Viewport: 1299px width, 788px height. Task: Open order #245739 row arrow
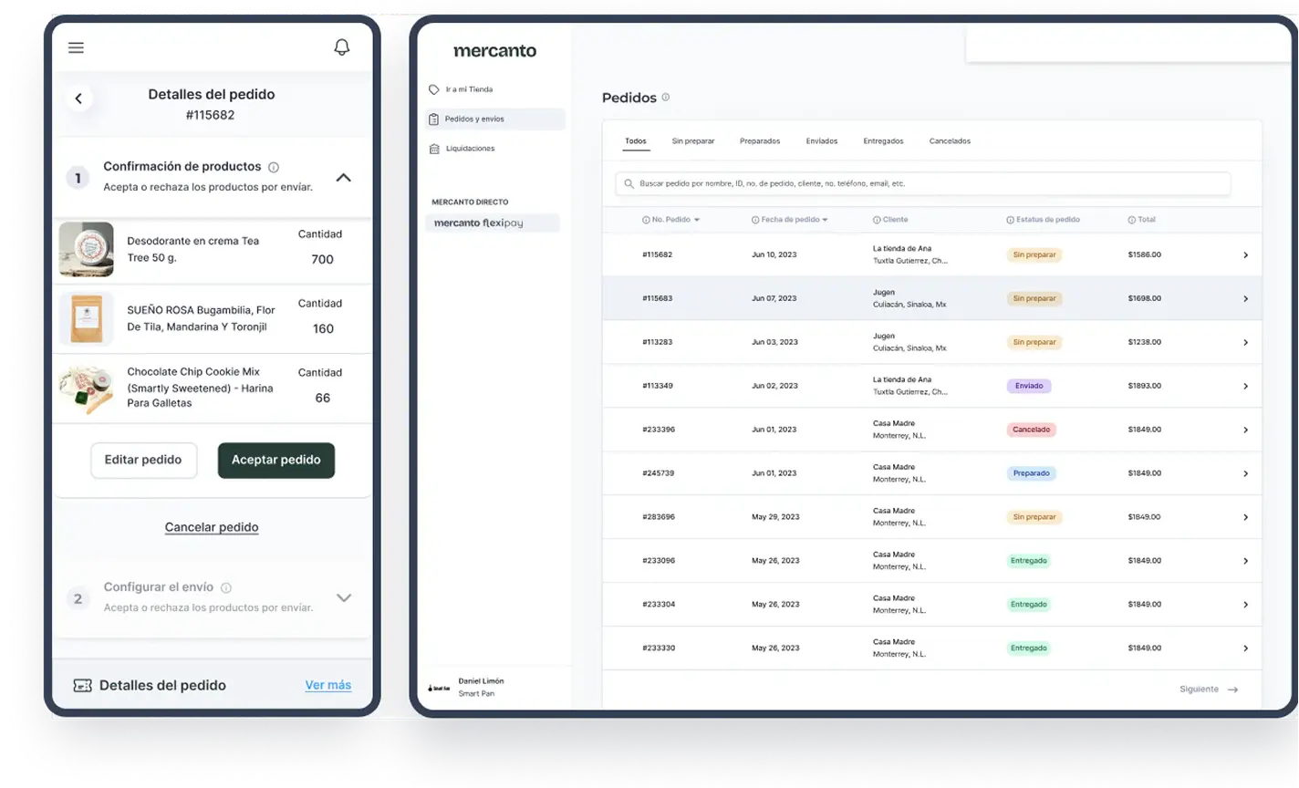pos(1245,474)
